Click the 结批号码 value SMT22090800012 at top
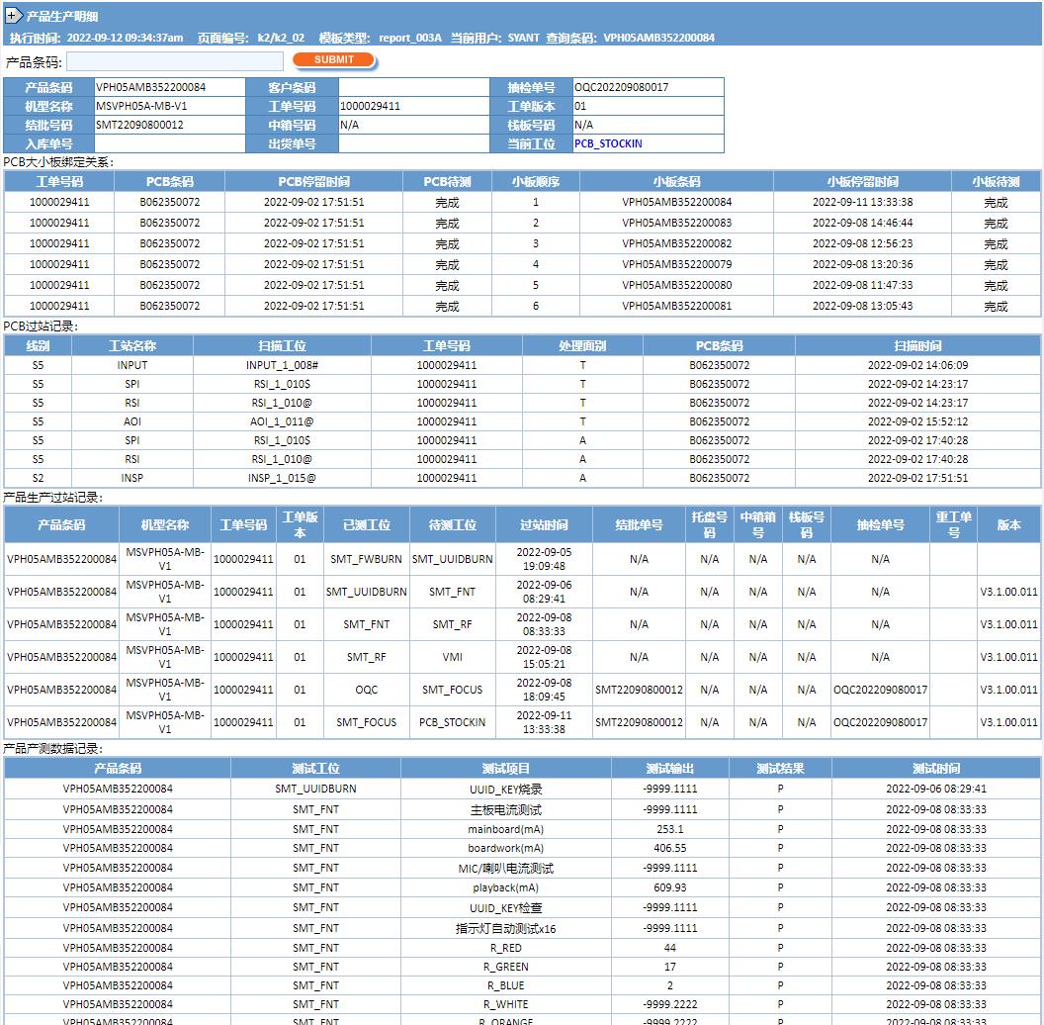Viewport: 1044px width, 1025px height. click(139, 125)
